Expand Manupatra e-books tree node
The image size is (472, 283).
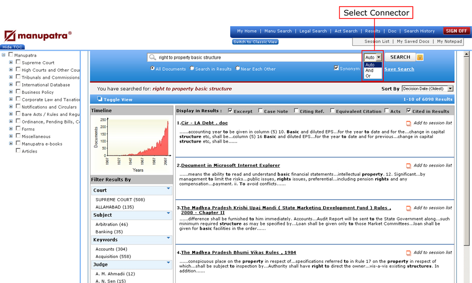(11, 144)
